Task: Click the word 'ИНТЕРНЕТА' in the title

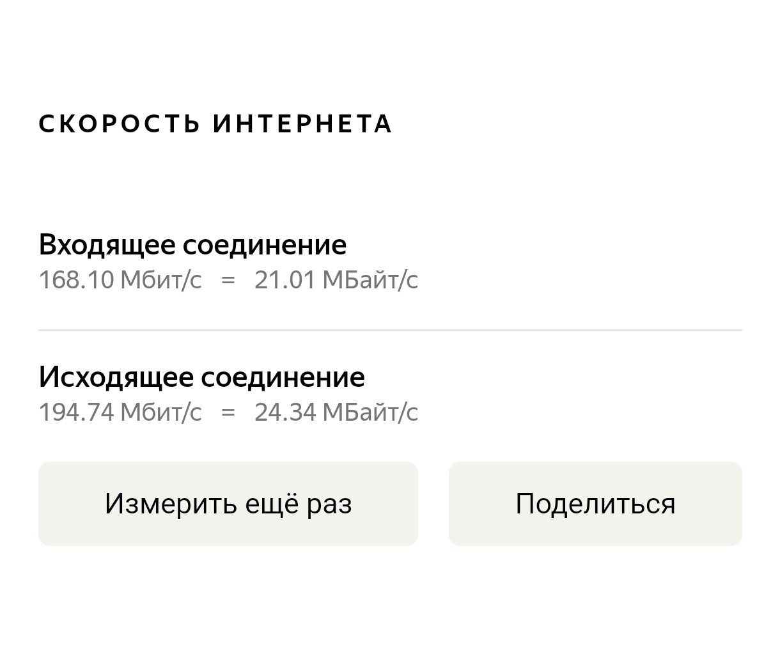Action: click(302, 124)
